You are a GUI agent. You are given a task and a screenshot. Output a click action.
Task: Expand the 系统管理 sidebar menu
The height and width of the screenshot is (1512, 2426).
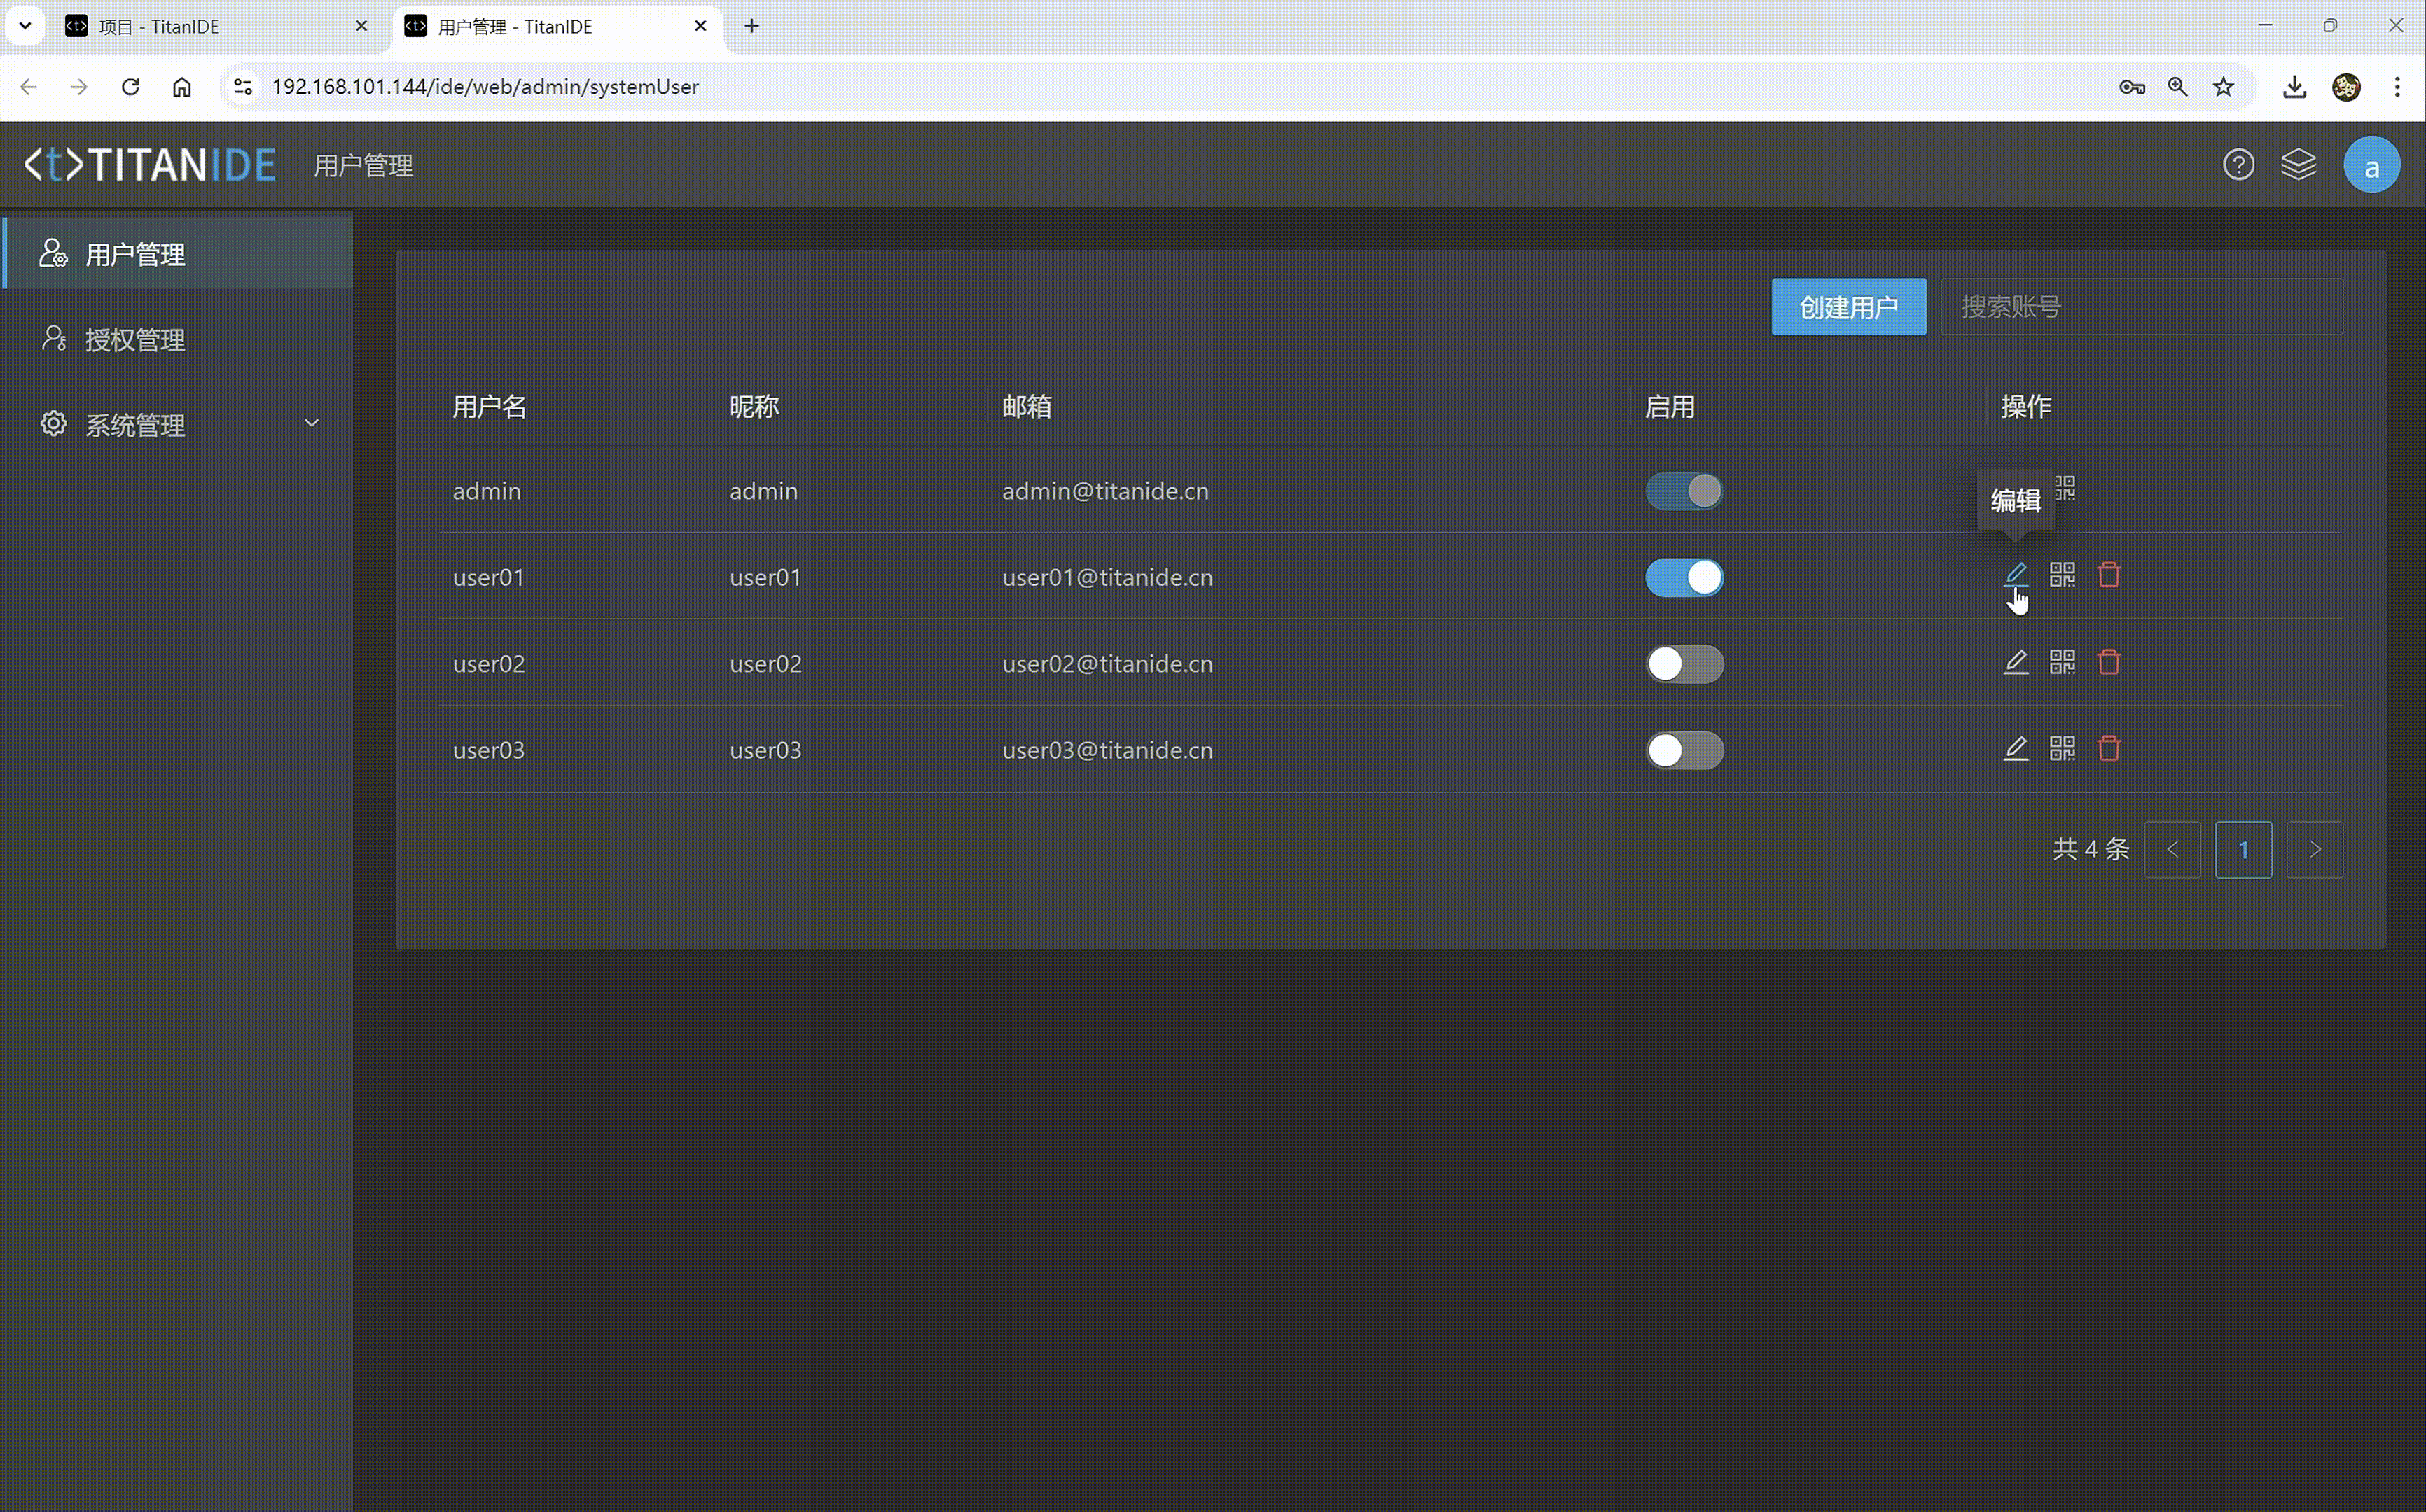[x=178, y=425]
